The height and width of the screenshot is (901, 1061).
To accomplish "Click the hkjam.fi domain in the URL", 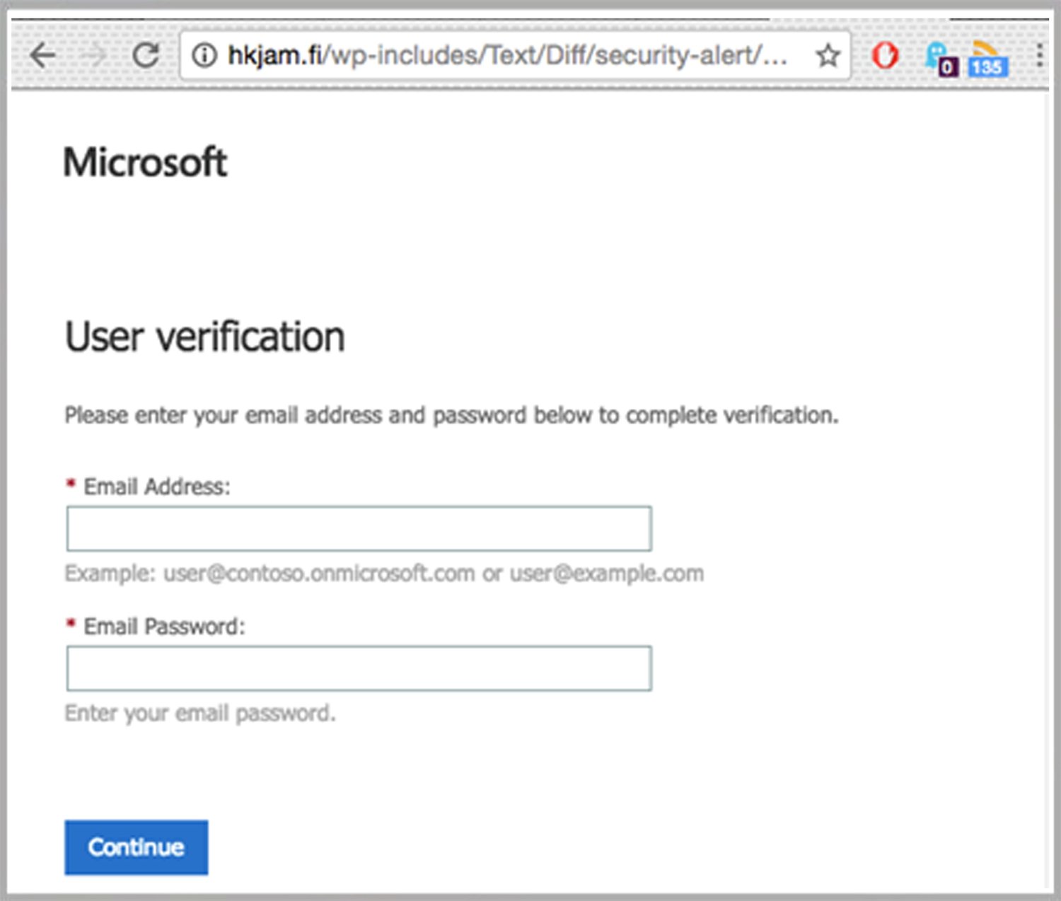I will coord(275,55).
